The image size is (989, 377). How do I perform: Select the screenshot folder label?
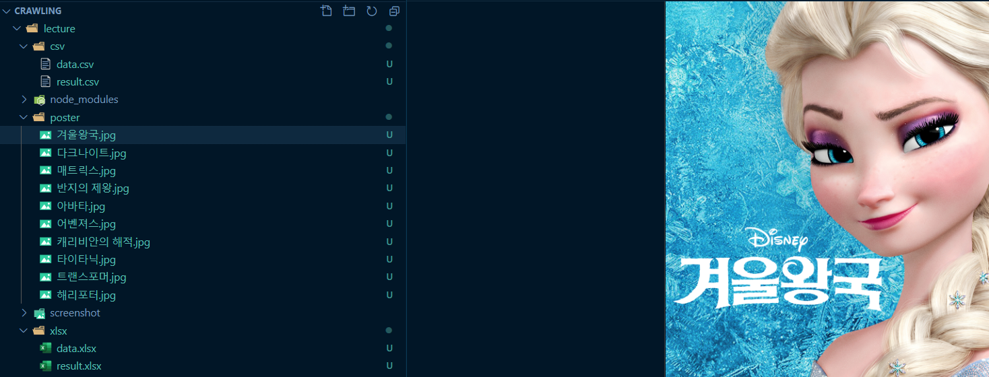pos(75,313)
